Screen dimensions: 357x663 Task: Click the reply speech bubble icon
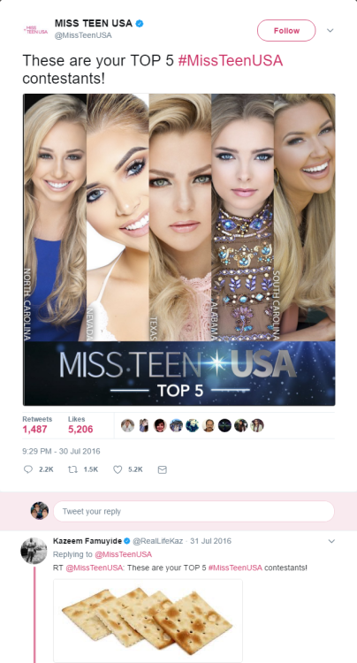[28, 469]
